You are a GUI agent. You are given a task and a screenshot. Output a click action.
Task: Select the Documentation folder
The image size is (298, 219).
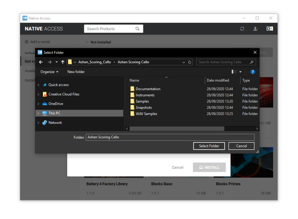point(148,89)
